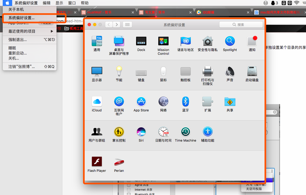This screenshot has height=195, width=306.
Task: Close the HustWolf - 简书 browser tab
Action: (133, 12)
